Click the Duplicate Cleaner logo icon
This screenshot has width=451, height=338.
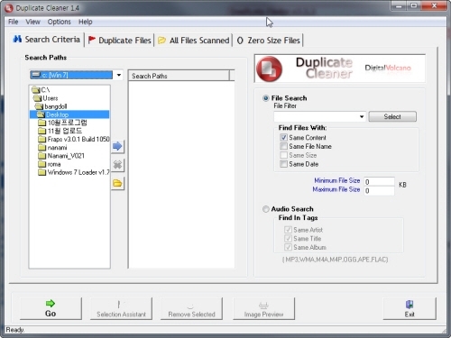point(269,69)
